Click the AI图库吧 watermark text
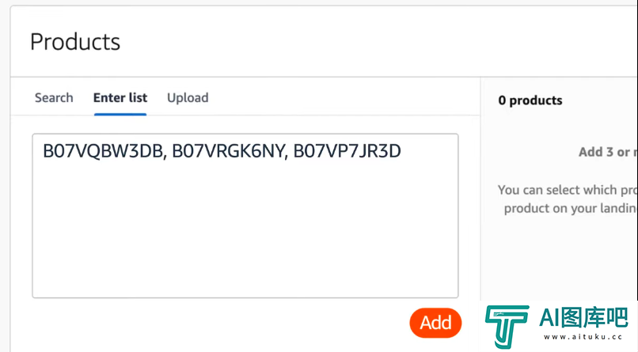The width and height of the screenshot is (638, 352). [583, 317]
